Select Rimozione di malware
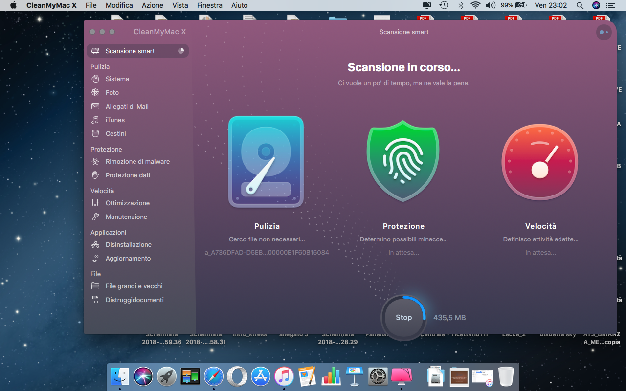This screenshot has height=391, width=626. [137, 161]
